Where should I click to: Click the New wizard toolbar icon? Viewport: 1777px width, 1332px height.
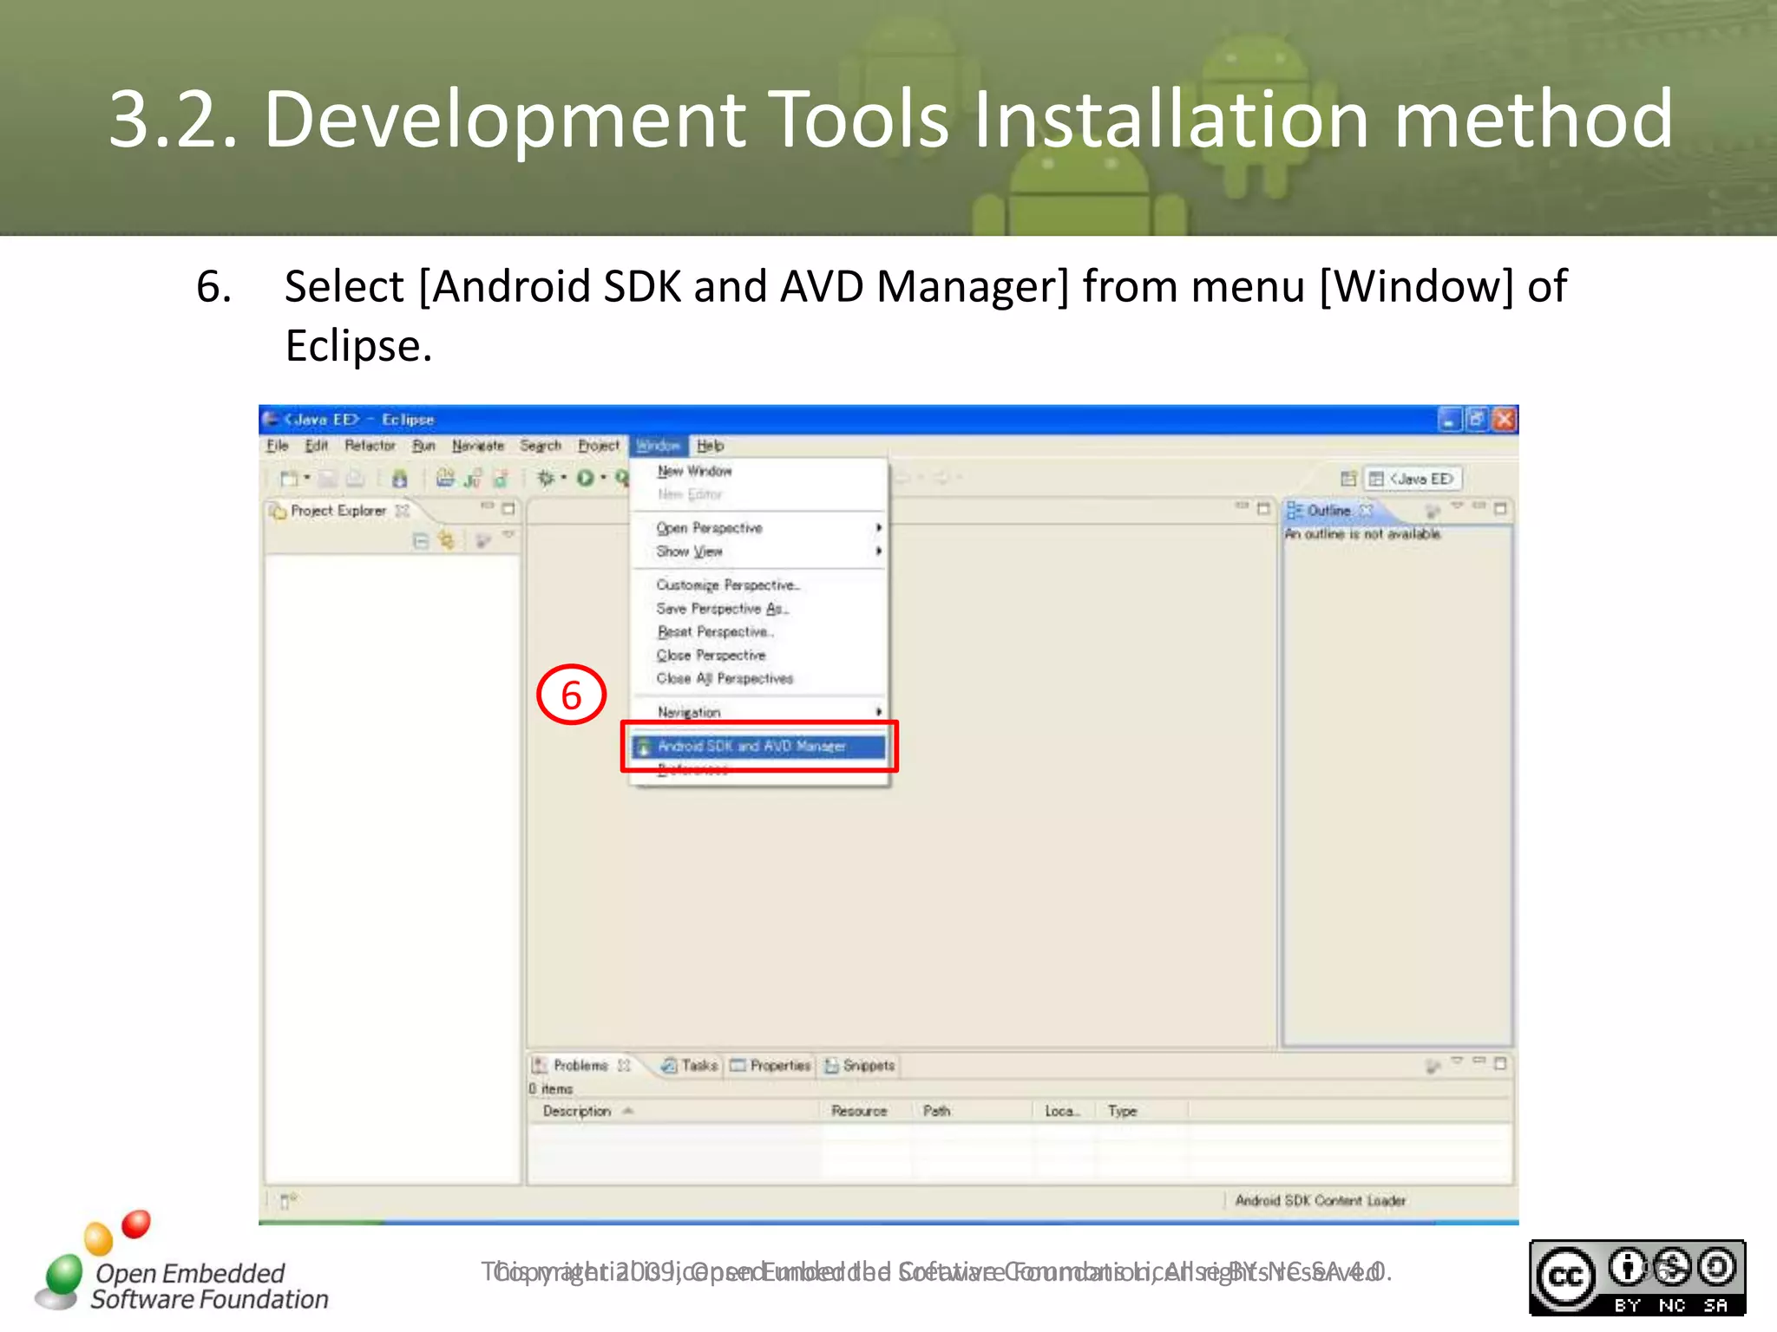tap(288, 478)
